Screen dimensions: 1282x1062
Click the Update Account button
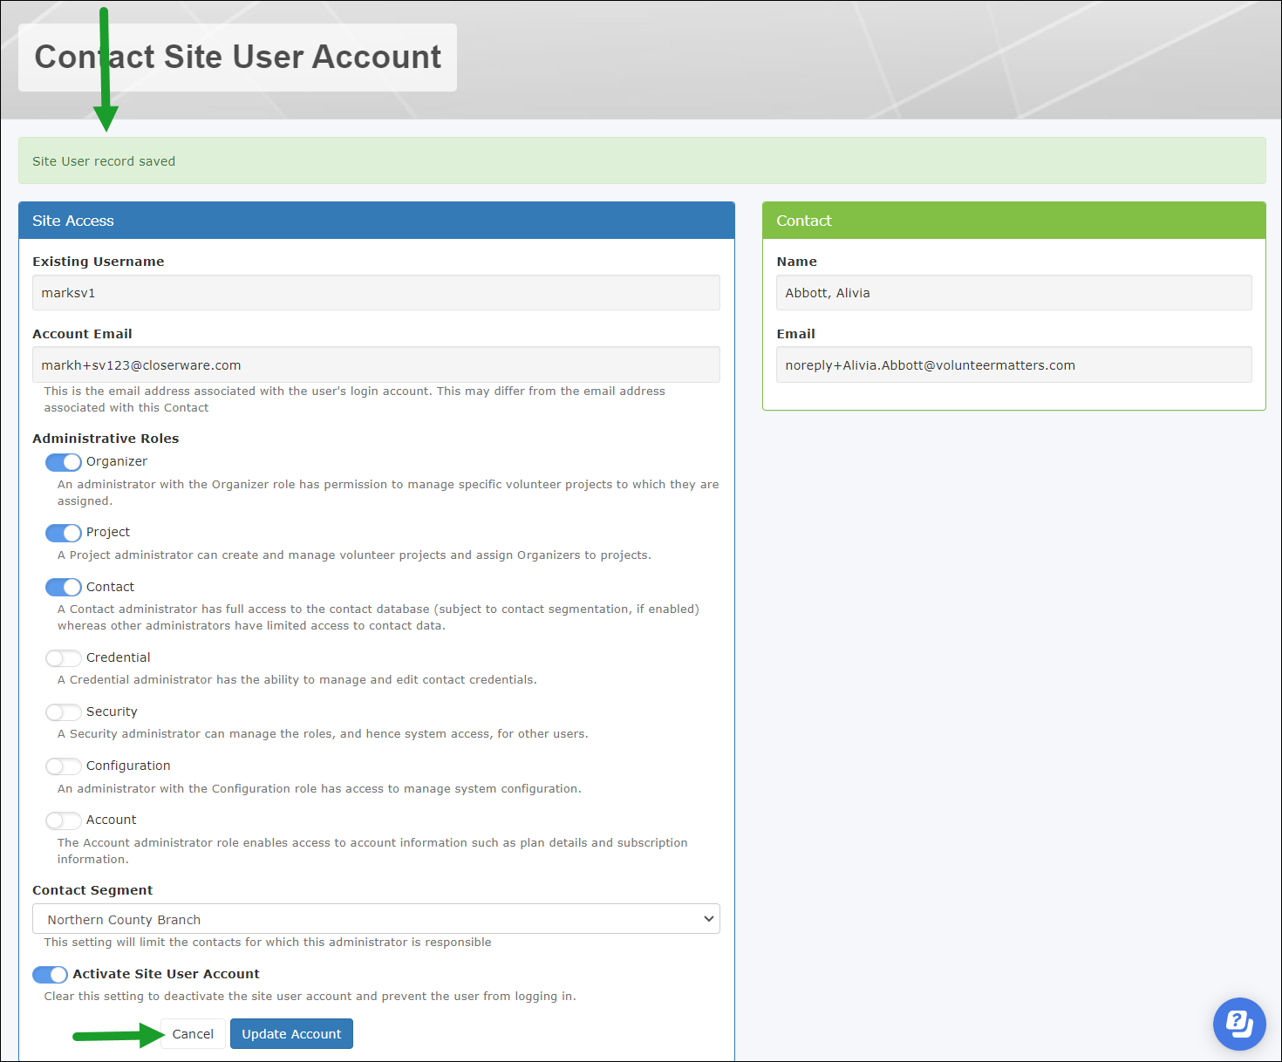point(291,1034)
